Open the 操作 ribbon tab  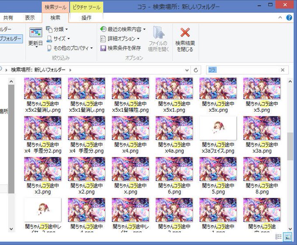coord(86,18)
